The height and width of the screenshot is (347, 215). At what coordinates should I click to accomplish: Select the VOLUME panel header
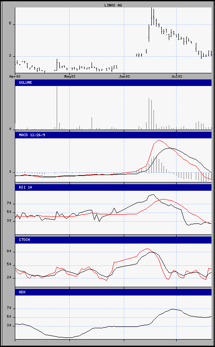[x=113, y=82]
